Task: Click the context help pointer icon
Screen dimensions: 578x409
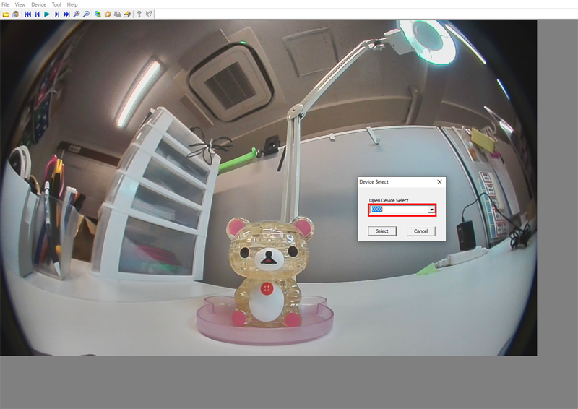Action: (149, 14)
